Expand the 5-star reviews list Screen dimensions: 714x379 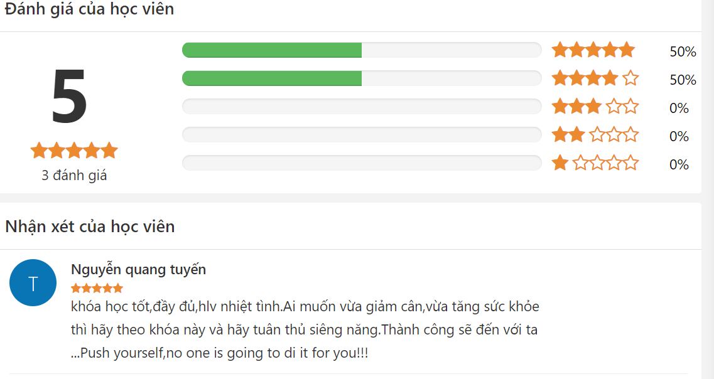pyautogui.click(x=362, y=49)
